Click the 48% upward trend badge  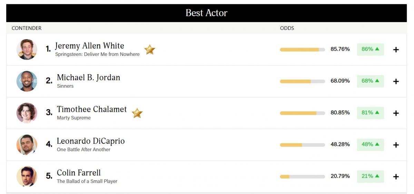coord(370,144)
